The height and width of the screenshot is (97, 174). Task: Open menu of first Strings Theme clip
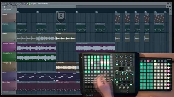17,43
